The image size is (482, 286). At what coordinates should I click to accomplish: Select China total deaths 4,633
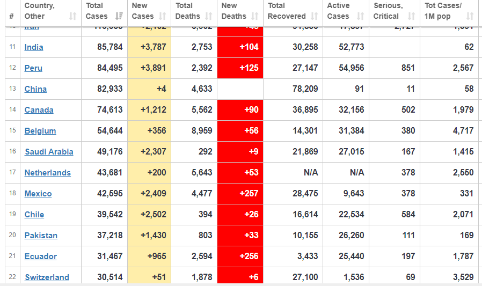(202, 89)
